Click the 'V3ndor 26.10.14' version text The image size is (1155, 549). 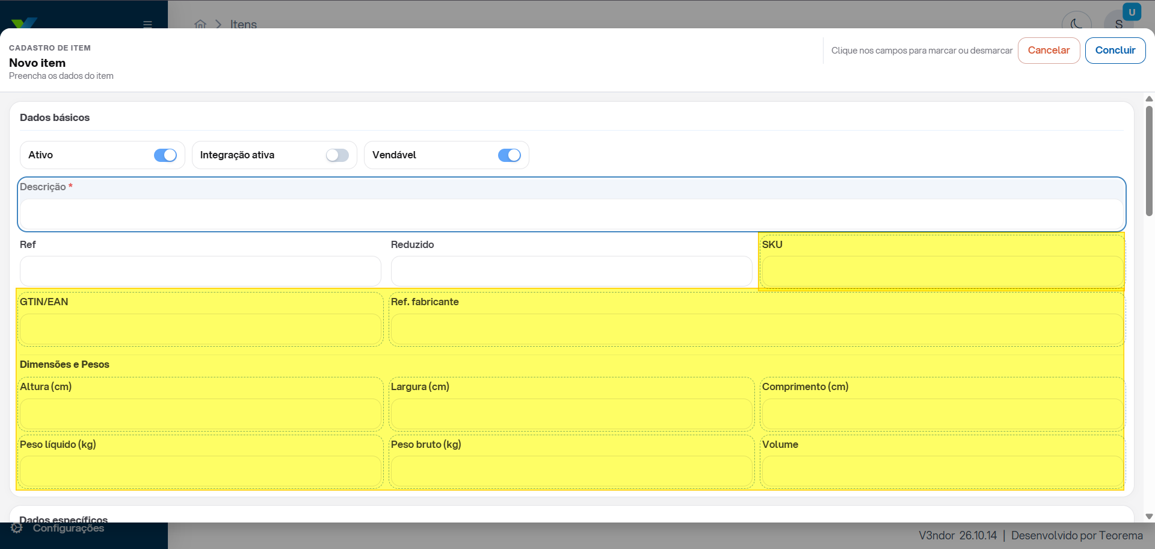tap(958, 535)
